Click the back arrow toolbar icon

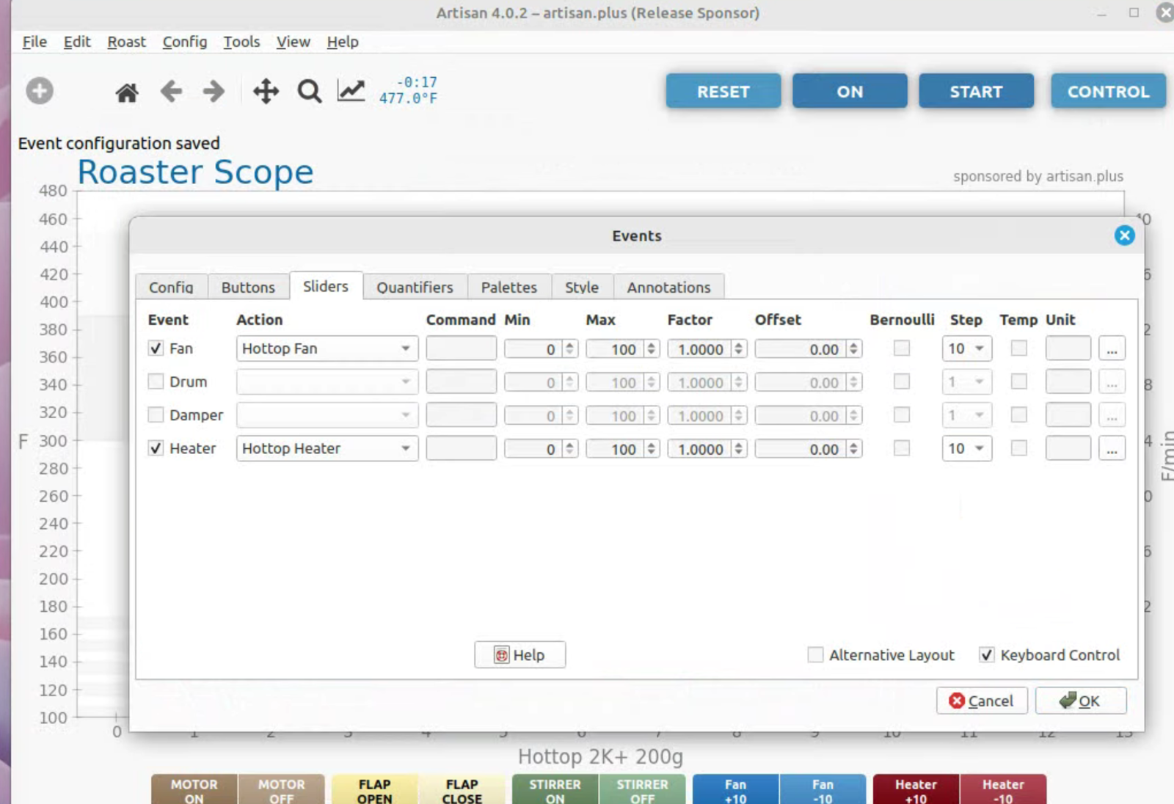(171, 92)
